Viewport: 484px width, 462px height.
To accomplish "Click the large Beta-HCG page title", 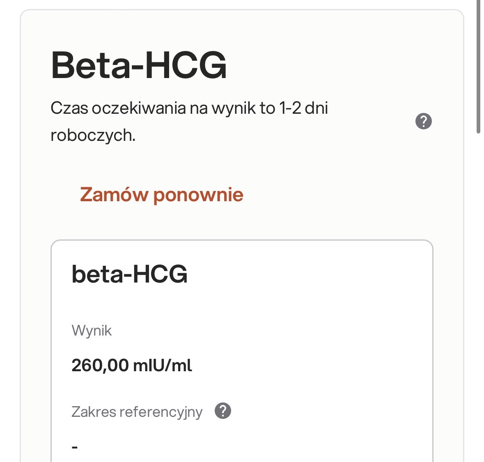I will coord(139,65).
